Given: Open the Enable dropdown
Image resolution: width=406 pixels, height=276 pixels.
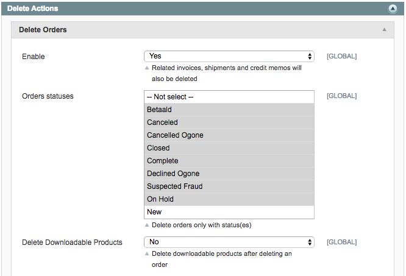Looking at the screenshot, I should tap(229, 56).
